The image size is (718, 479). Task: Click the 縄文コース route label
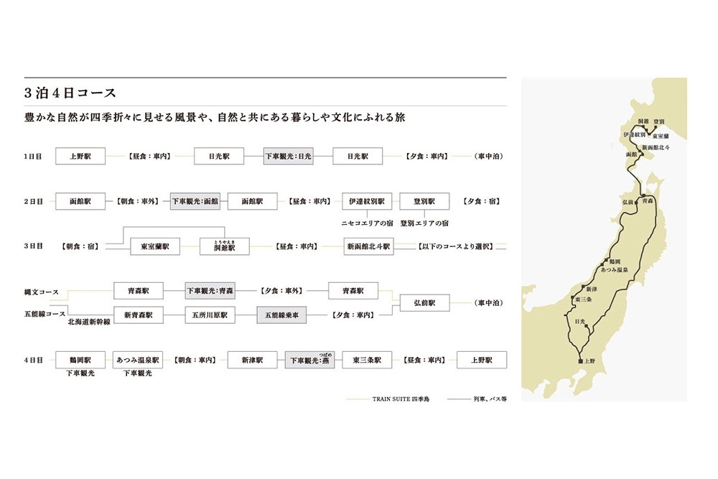[x=42, y=292]
